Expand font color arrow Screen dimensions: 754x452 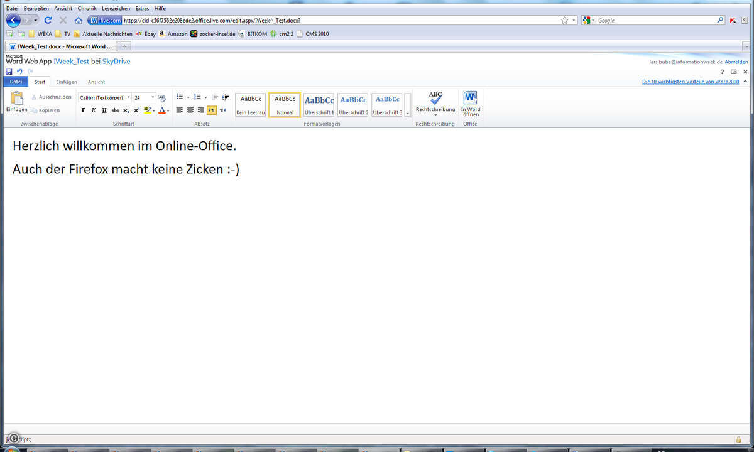168,110
